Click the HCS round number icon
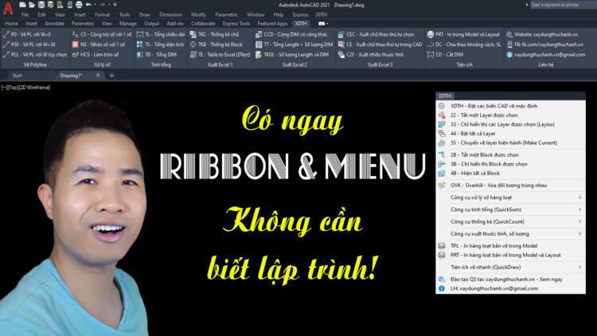 (76, 55)
